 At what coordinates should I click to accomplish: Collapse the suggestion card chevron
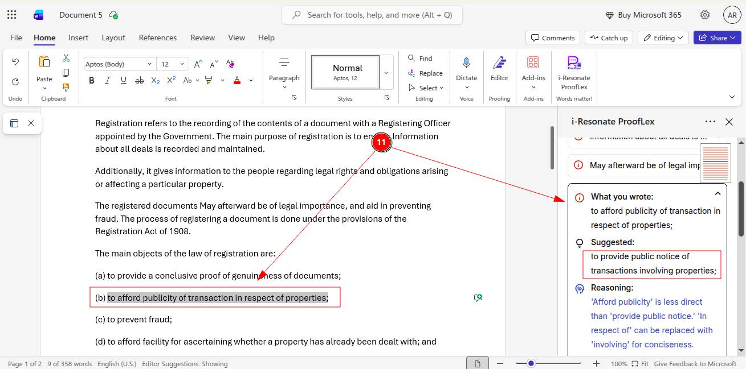(x=718, y=194)
